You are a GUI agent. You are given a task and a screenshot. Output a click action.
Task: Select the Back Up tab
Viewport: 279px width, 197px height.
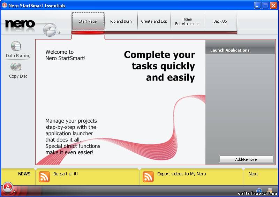(x=220, y=21)
